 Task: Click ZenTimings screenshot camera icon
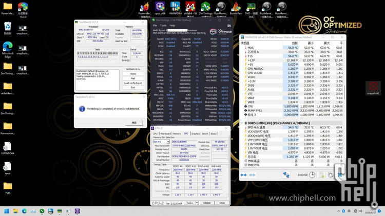(x=229, y=26)
